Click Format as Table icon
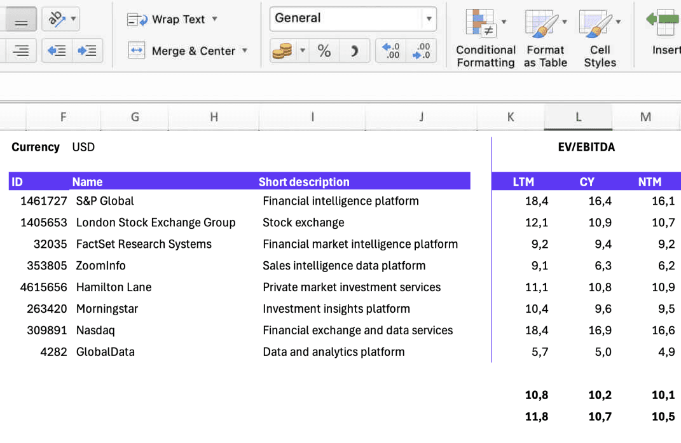 [x=540, y=23]
